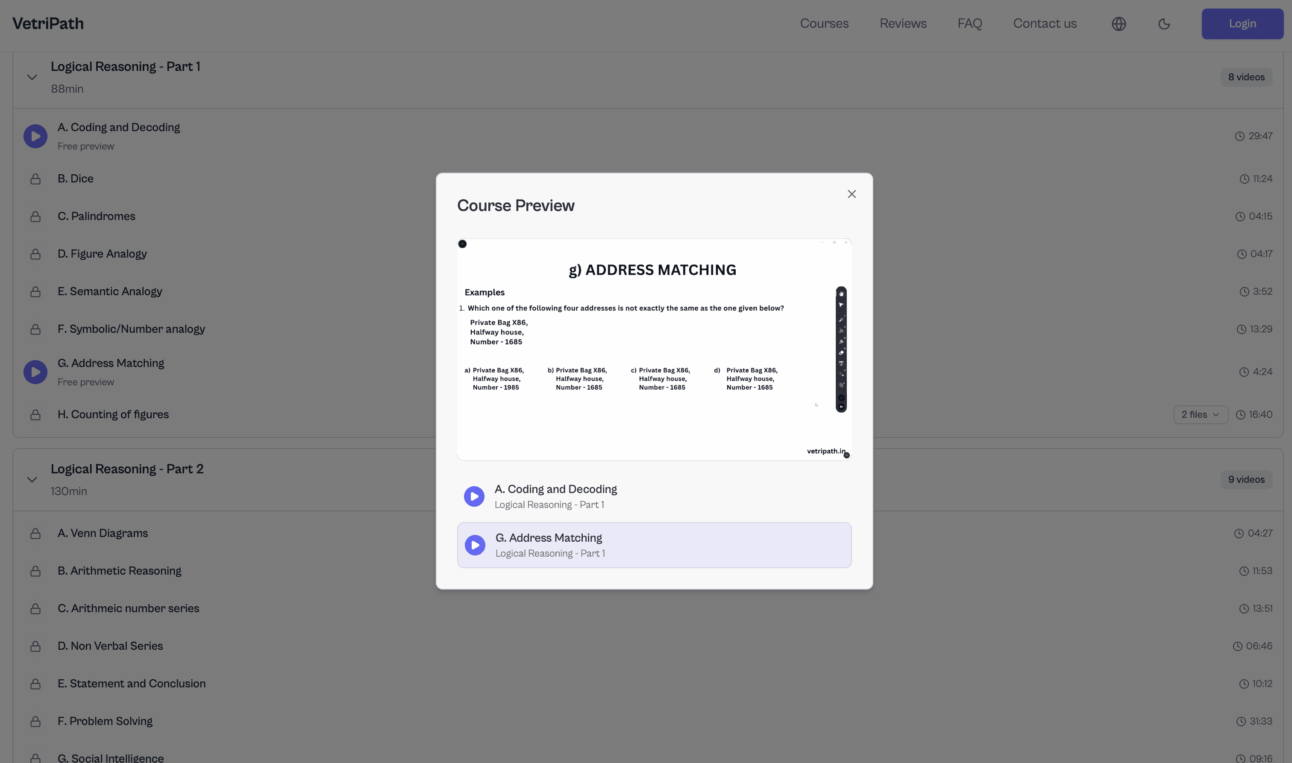1292x763 pixels.
Task: Open the Courses menu item
Action: point(824,23)
